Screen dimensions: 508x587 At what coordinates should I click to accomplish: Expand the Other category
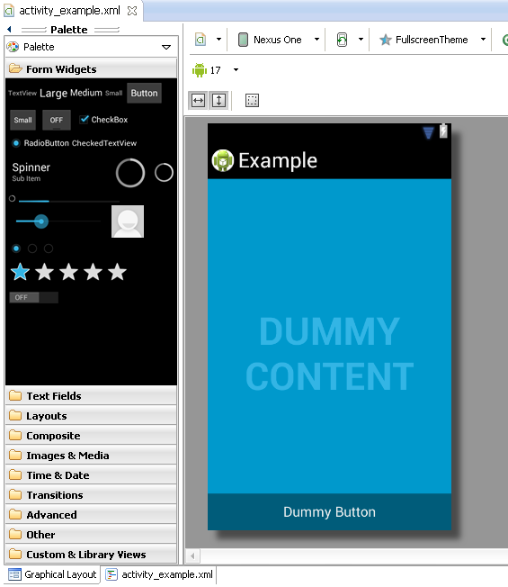pyautogui.click(x=91, y=535)
